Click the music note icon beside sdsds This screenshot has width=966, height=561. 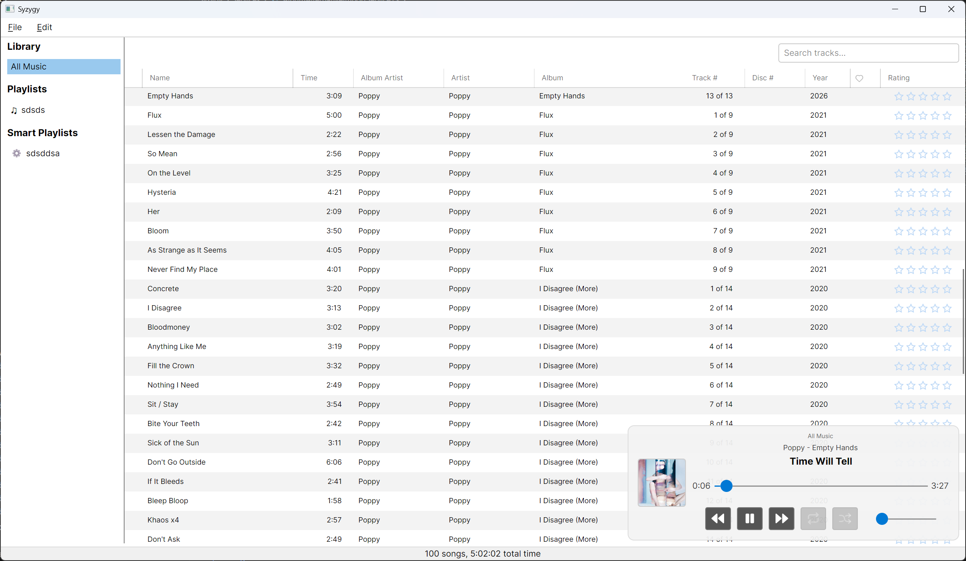(14, 110)
